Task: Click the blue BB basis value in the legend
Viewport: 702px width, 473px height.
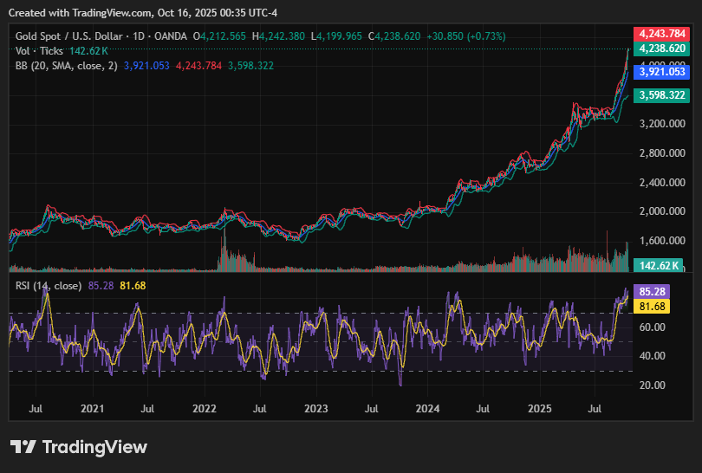Action: click(x=147, y=66)
